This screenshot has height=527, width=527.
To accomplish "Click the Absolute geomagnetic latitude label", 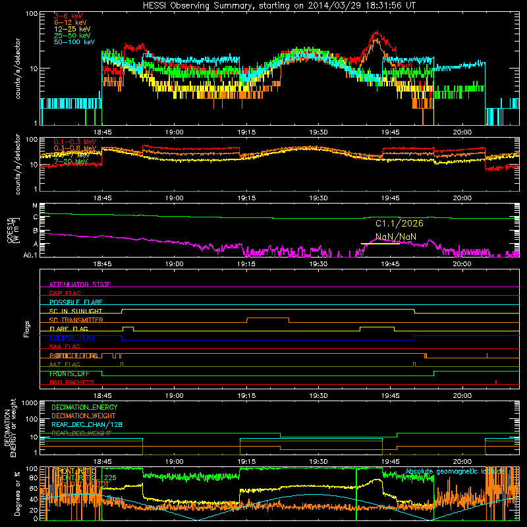I will (x=455, y=472).
